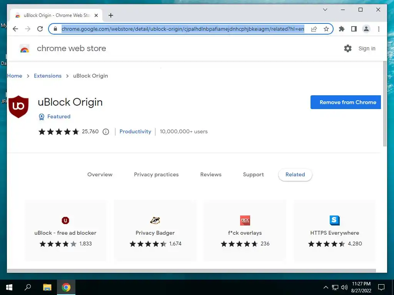Switch to the Support tab
Viewport: 394px width, 295px height.
point(253,175)
